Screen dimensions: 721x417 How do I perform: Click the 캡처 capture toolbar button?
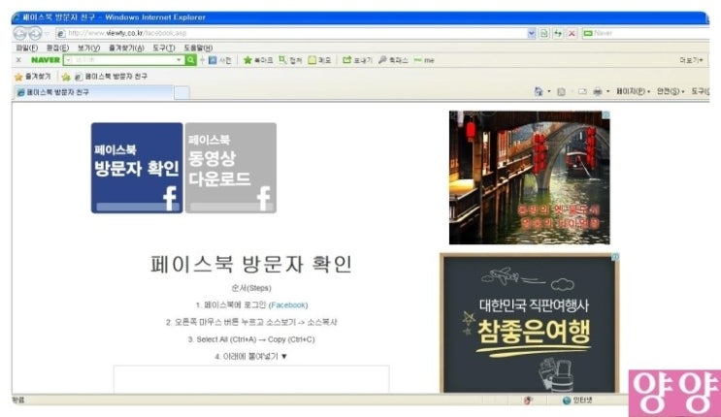290,60
